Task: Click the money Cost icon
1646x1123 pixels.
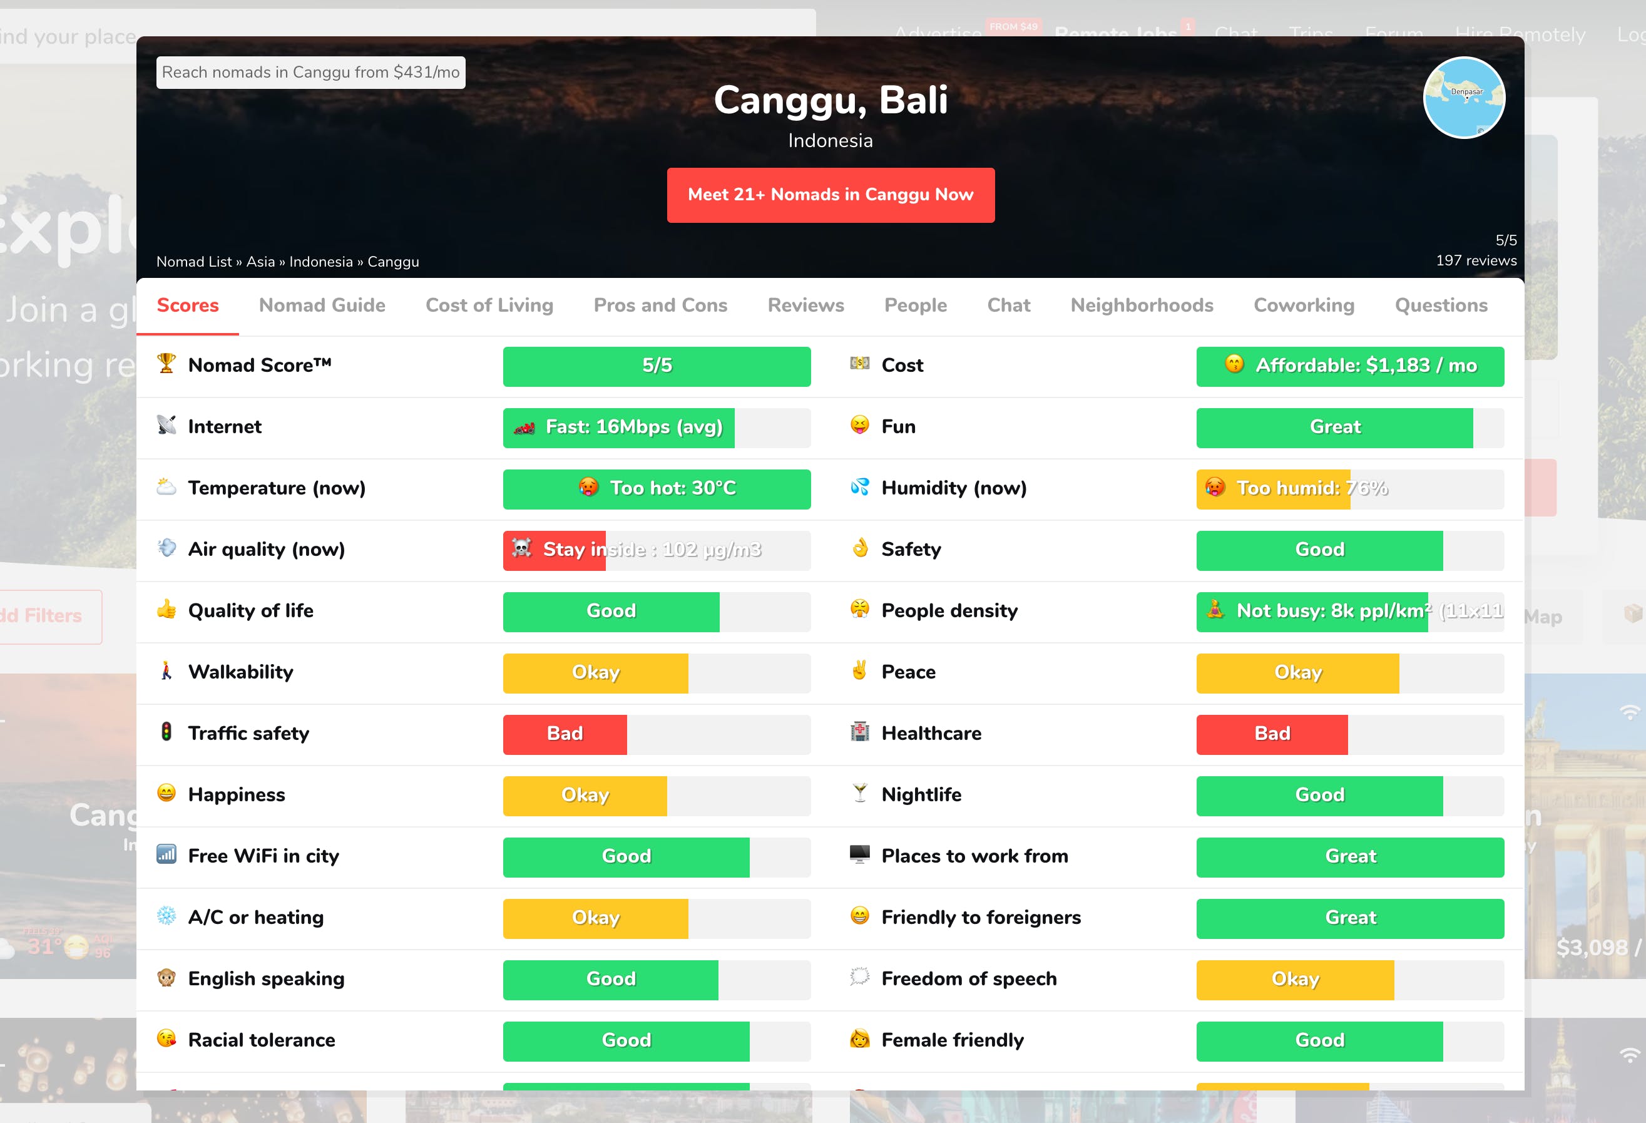Action: tap(860, 364)
